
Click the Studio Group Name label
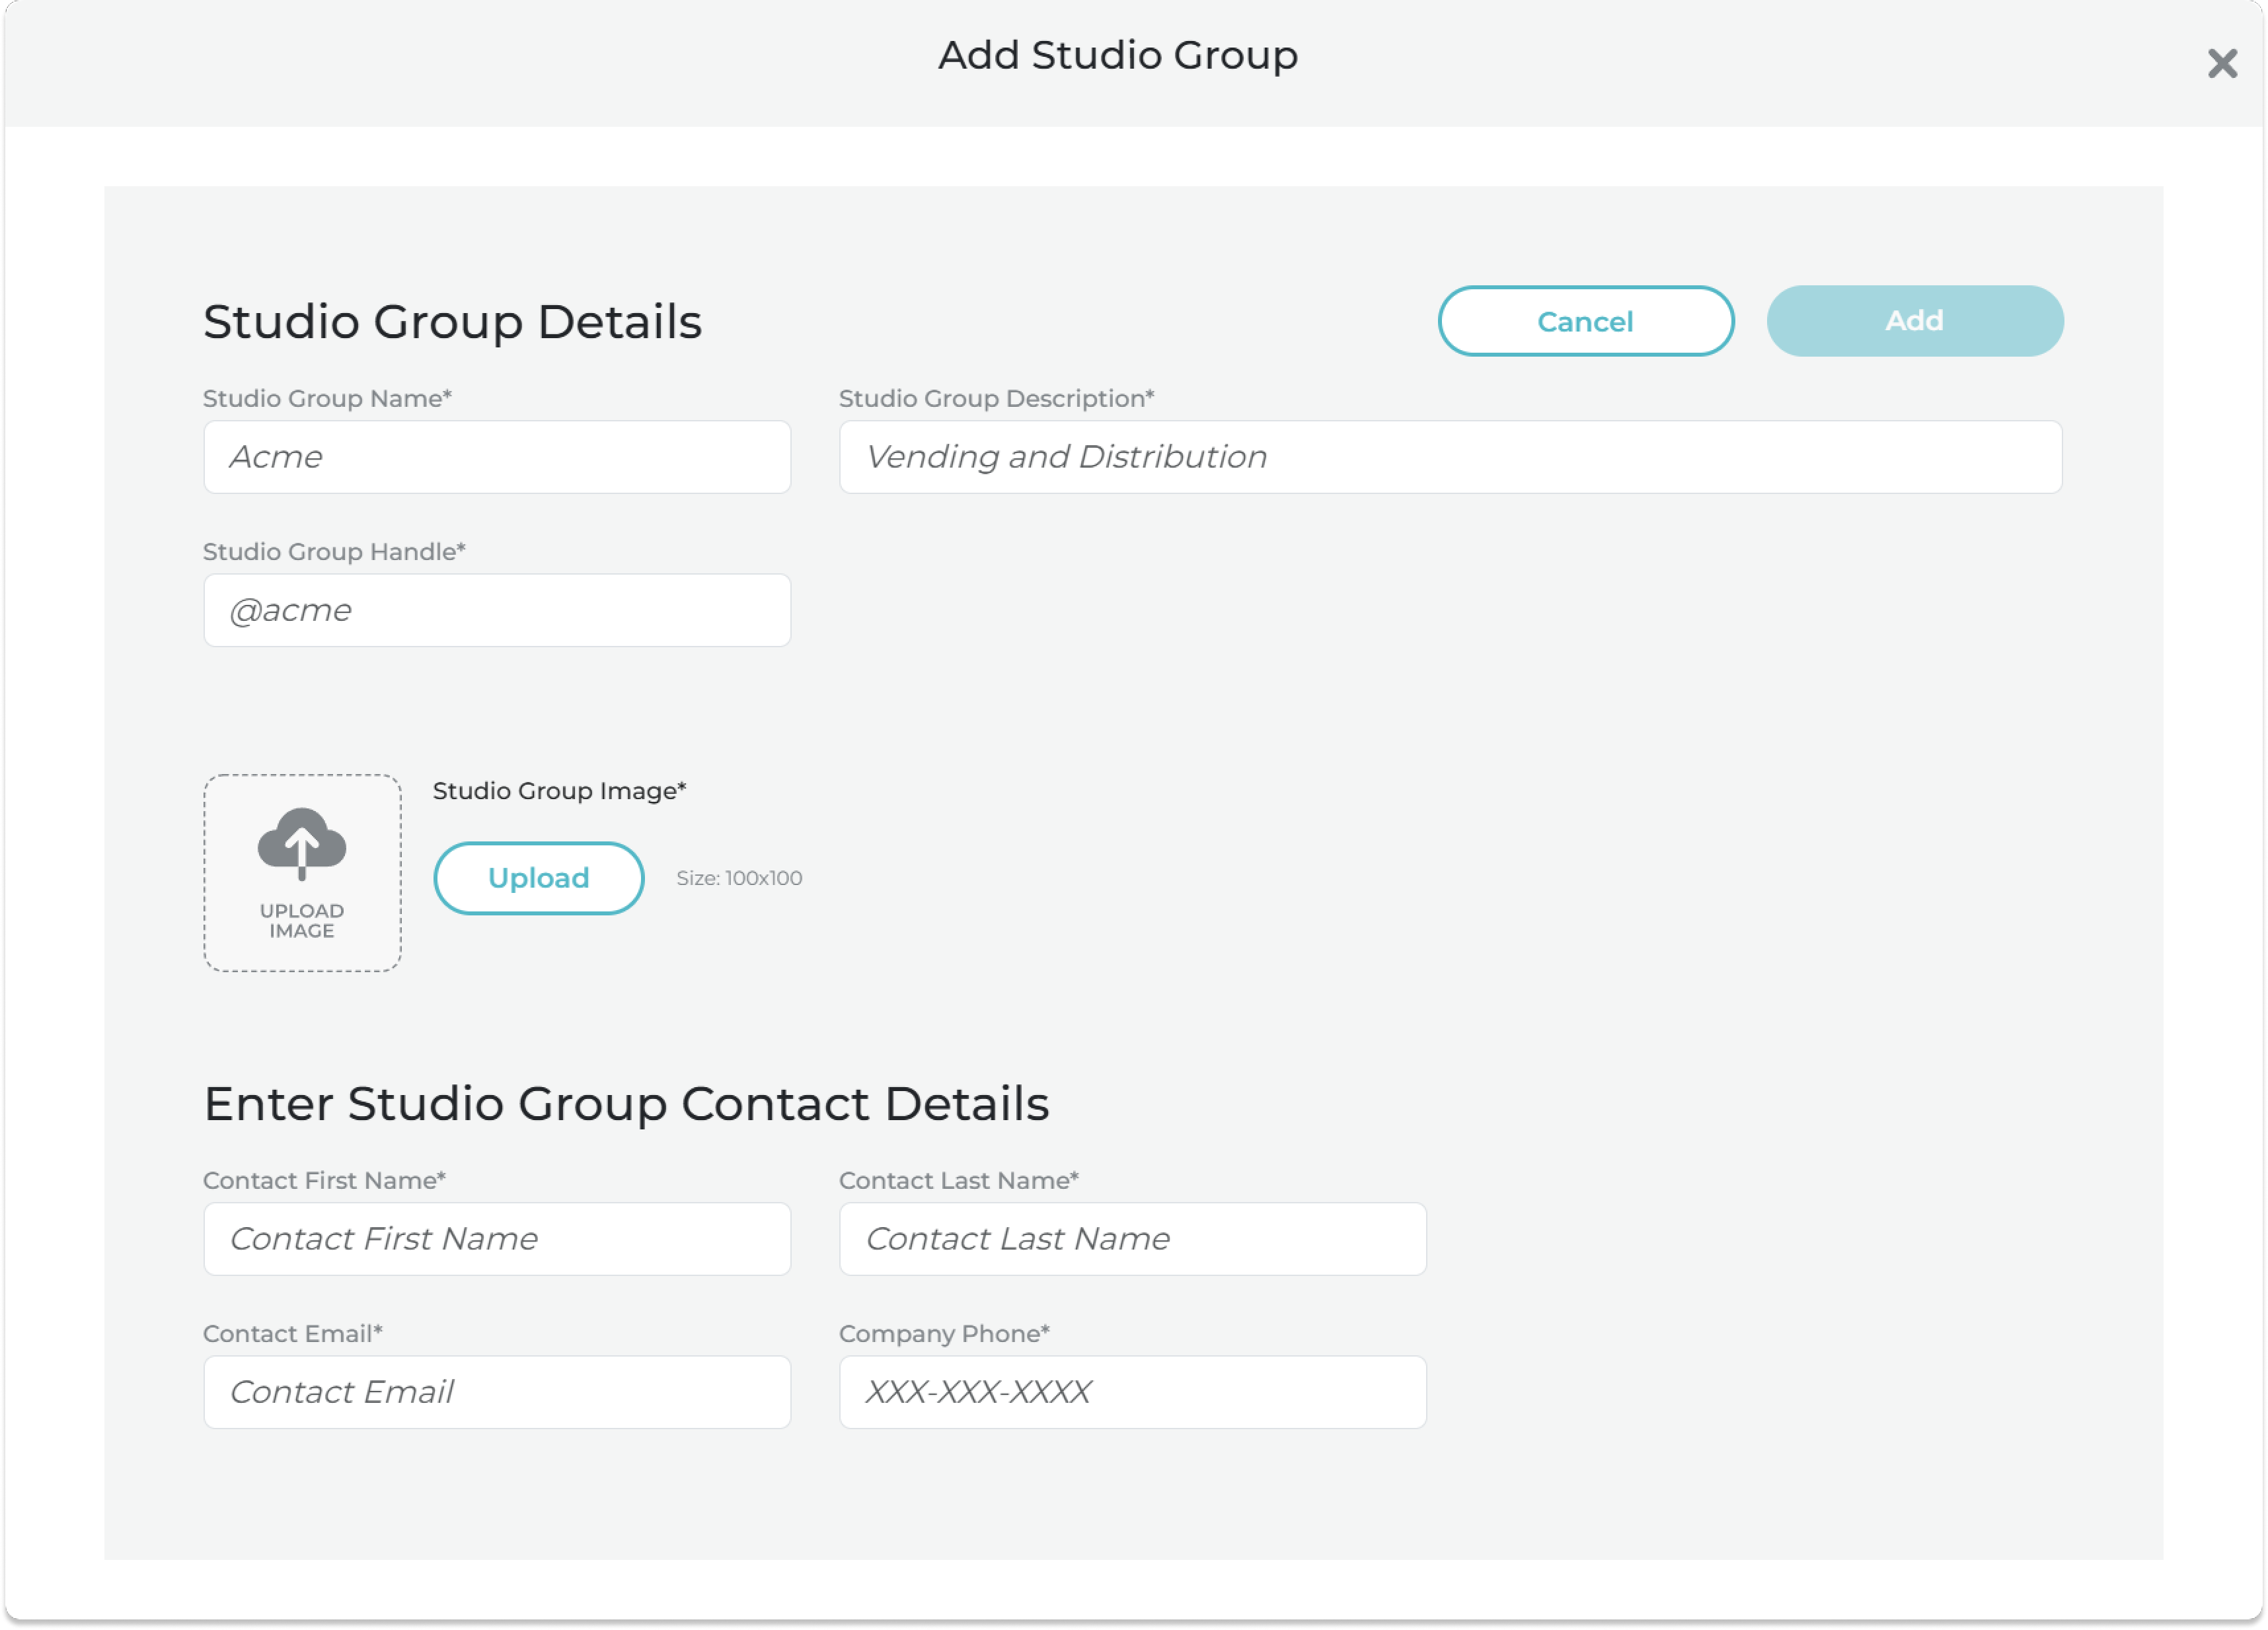pyautogui.click(x=327, y=399)
